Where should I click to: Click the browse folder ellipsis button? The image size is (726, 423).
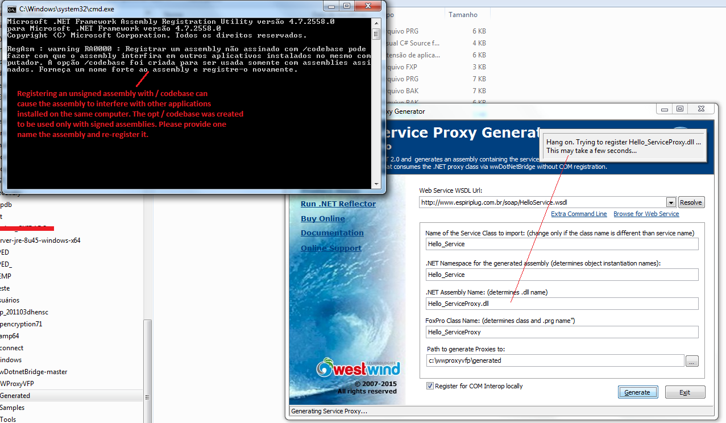click(692, 361)
